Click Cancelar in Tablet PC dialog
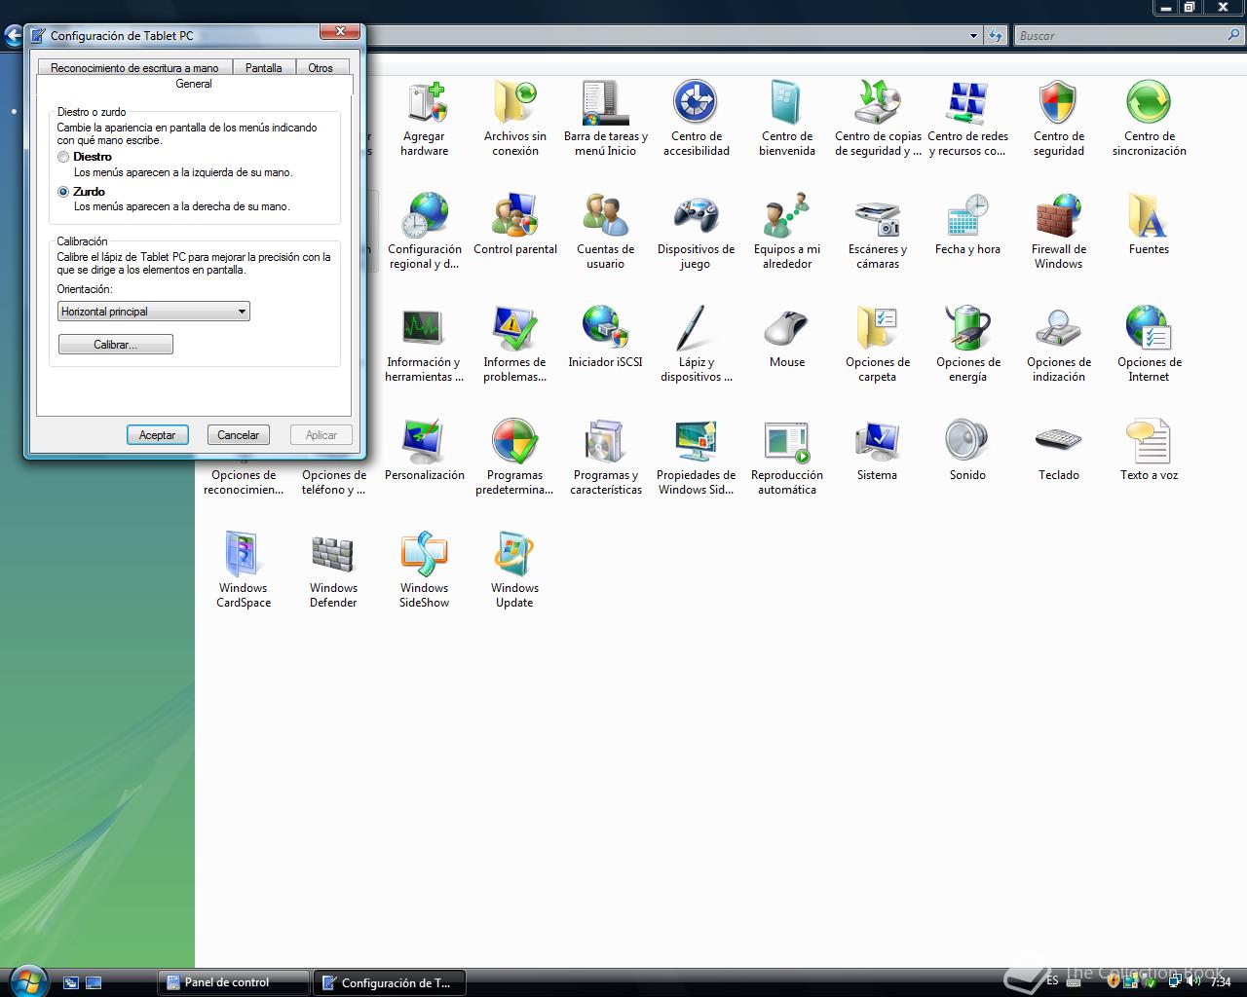Screen dimensions: 1247x997 [x=239, y=435]
